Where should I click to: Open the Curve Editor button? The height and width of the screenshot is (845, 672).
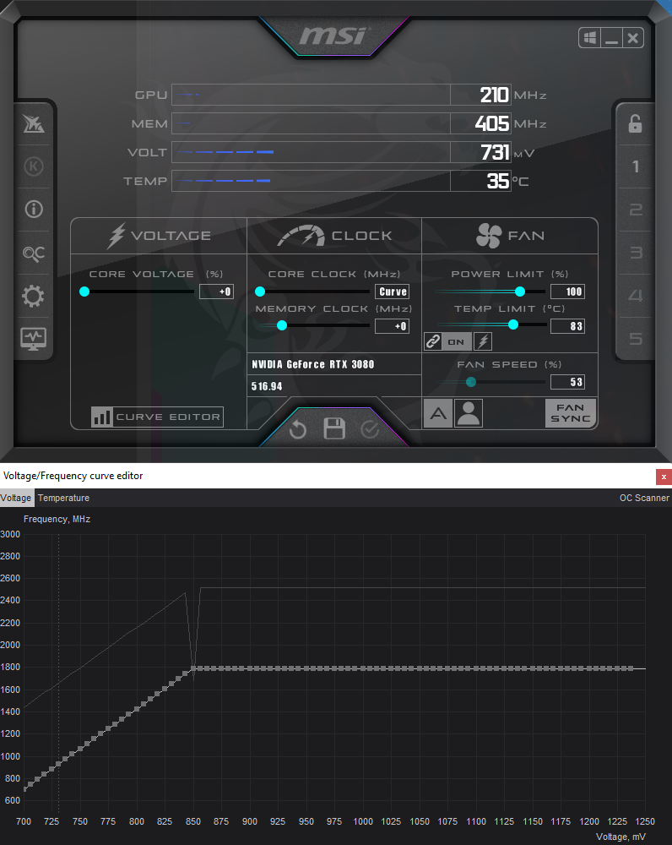pyautogui.click(x=157, y=417)
